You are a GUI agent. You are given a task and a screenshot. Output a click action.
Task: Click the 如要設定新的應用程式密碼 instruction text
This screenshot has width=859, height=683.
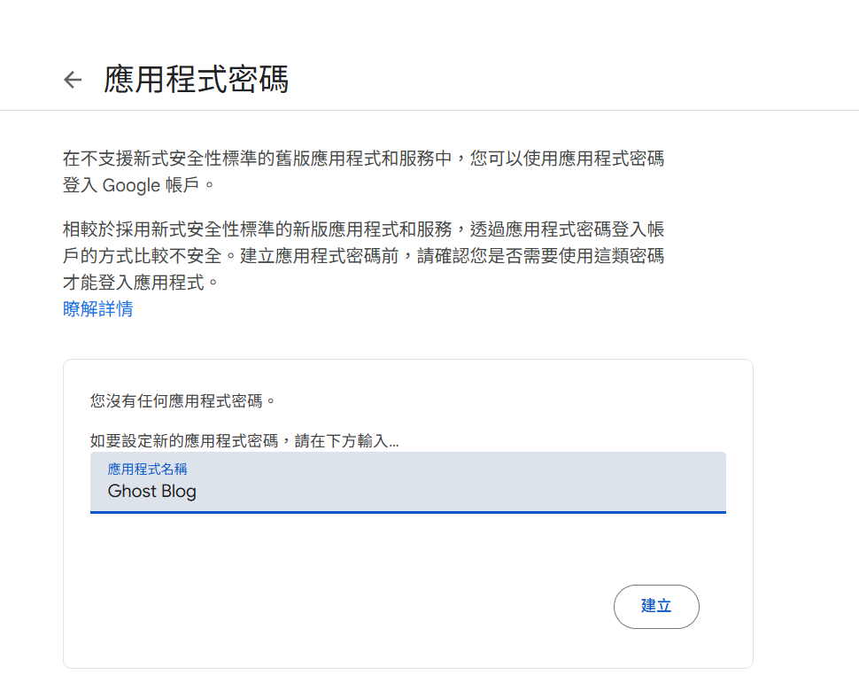(x=244, y=440)
